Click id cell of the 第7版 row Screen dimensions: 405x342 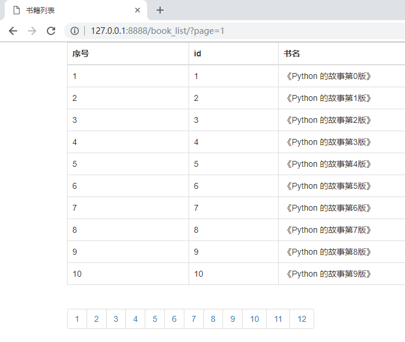234,230
